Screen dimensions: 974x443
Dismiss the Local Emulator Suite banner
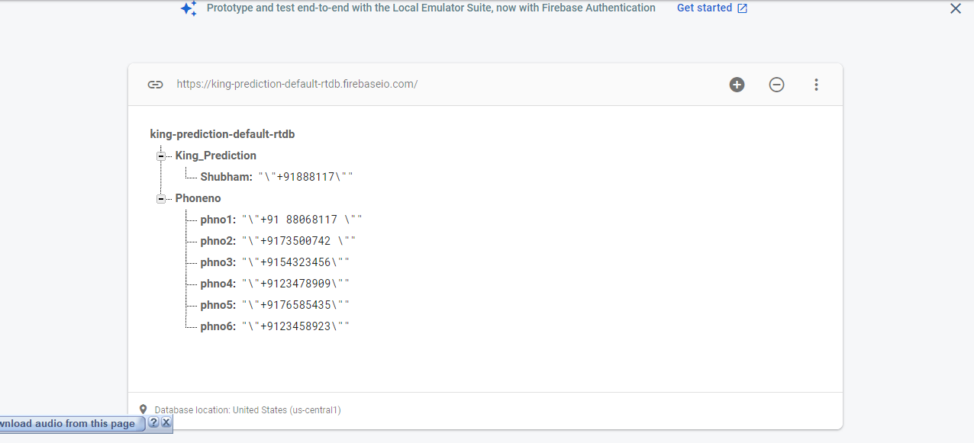[955, 9]
